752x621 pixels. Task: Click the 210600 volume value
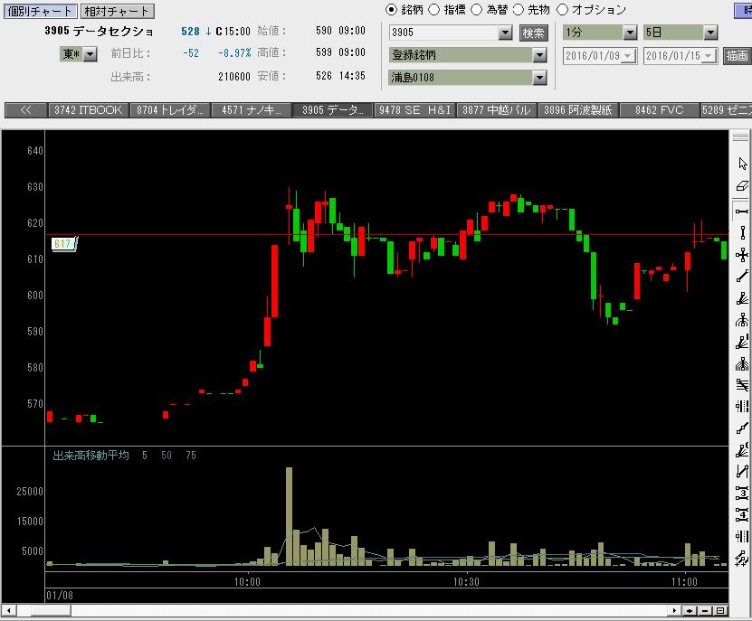pyautogui.click(x=234, y=76)
